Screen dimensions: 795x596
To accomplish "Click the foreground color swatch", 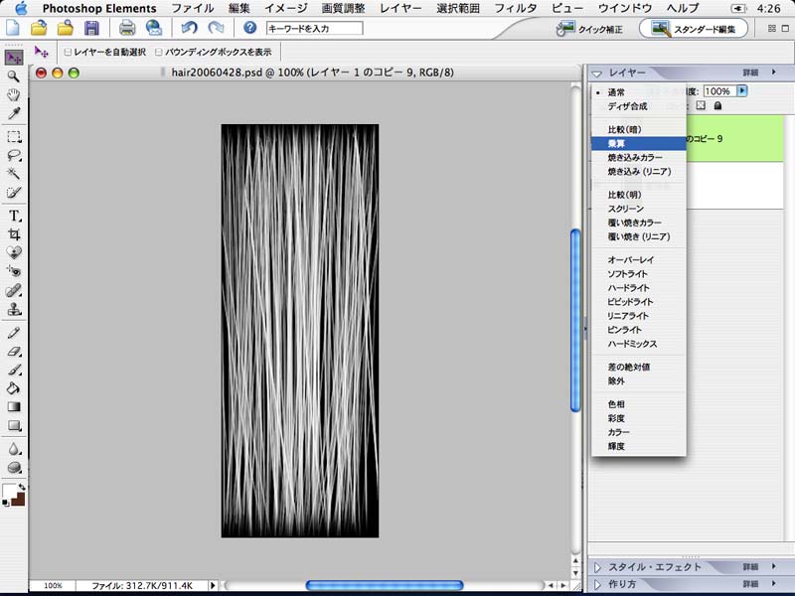I will point(10,491).
